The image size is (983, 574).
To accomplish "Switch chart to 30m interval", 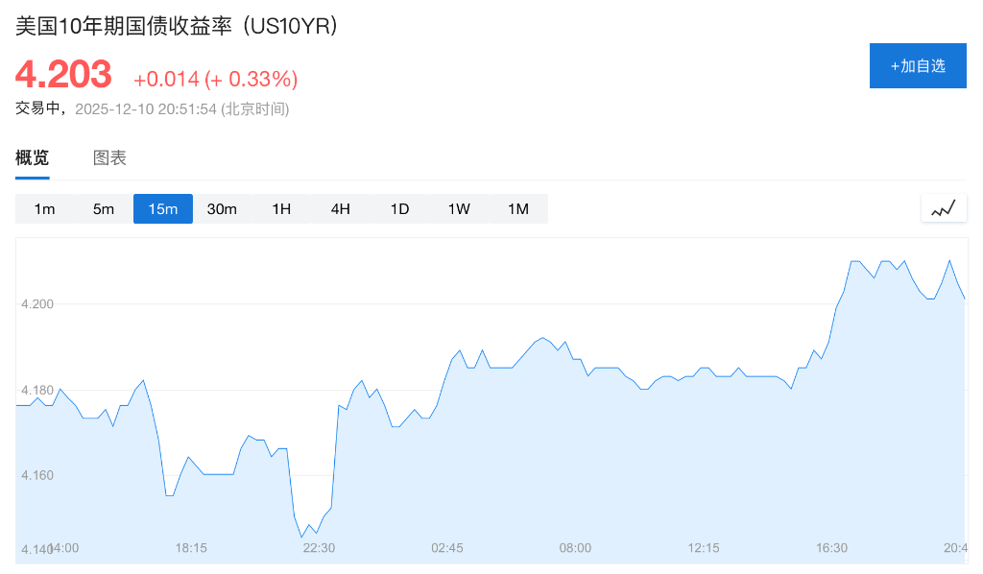I will (x=222, y=209).
